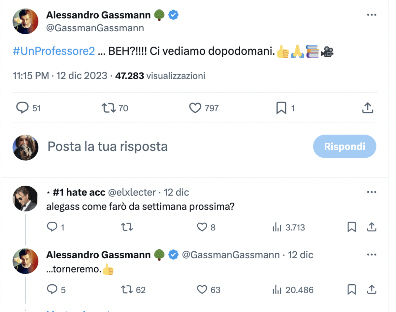Image resolution: width=396 pixels, height=312 pixels.
Task: Open more options on the main tweet
Action: 372,15
